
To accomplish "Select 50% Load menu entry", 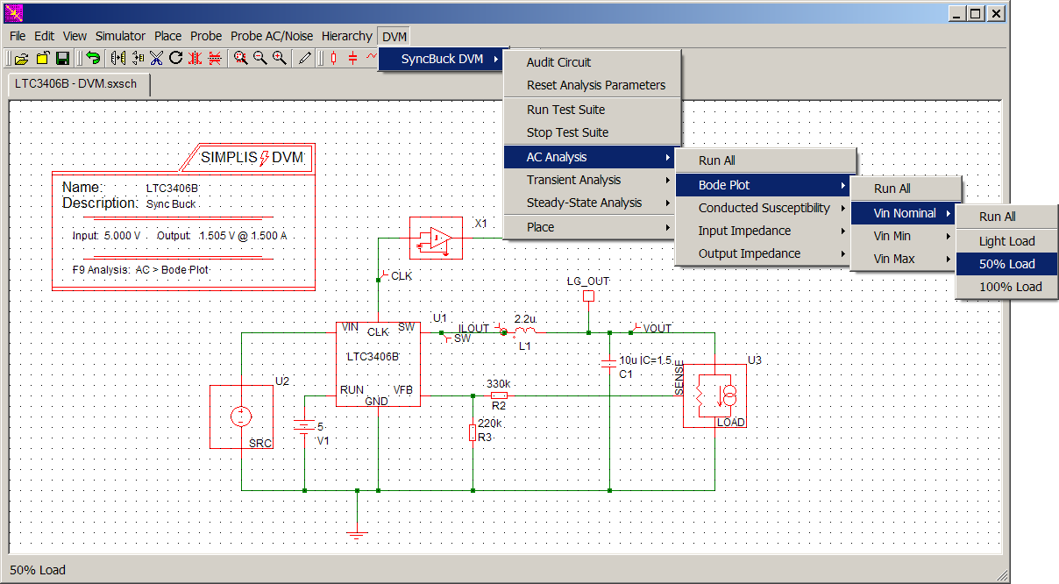I will [x=1006, y=264].
